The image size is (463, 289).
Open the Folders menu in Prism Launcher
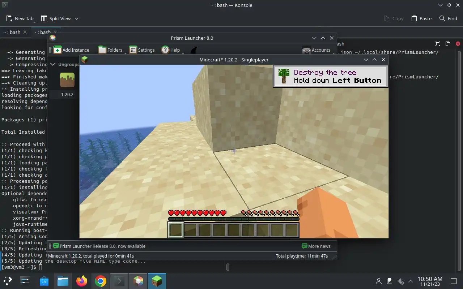tap(111, 50)
